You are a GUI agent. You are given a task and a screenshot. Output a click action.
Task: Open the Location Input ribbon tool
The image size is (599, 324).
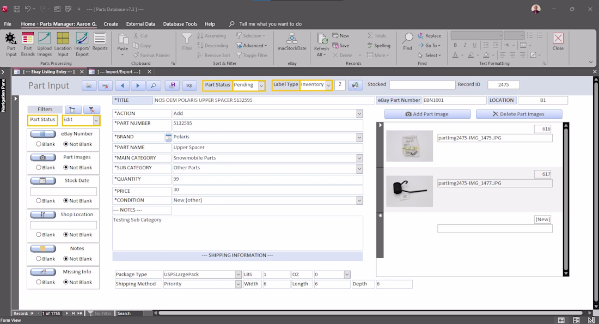pos(63,44)
